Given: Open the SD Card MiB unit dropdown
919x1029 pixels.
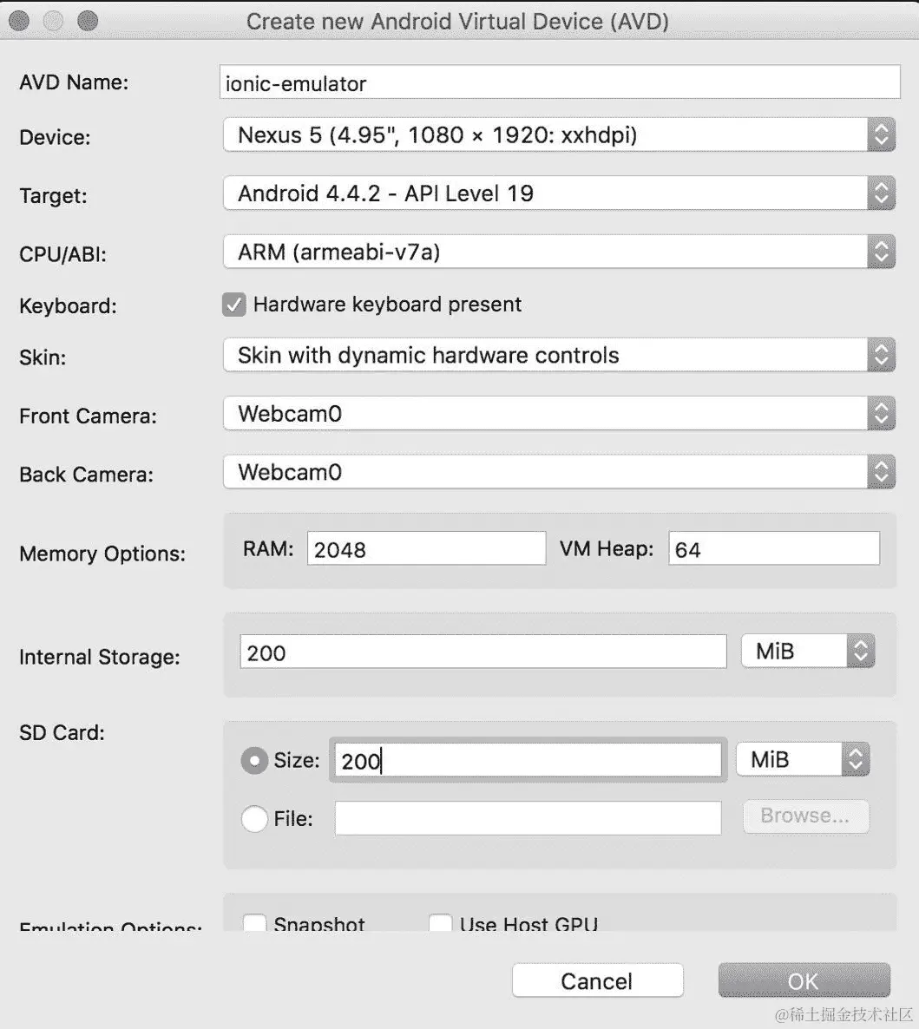Looking at the screenshot, I should (x=803, y=759).
